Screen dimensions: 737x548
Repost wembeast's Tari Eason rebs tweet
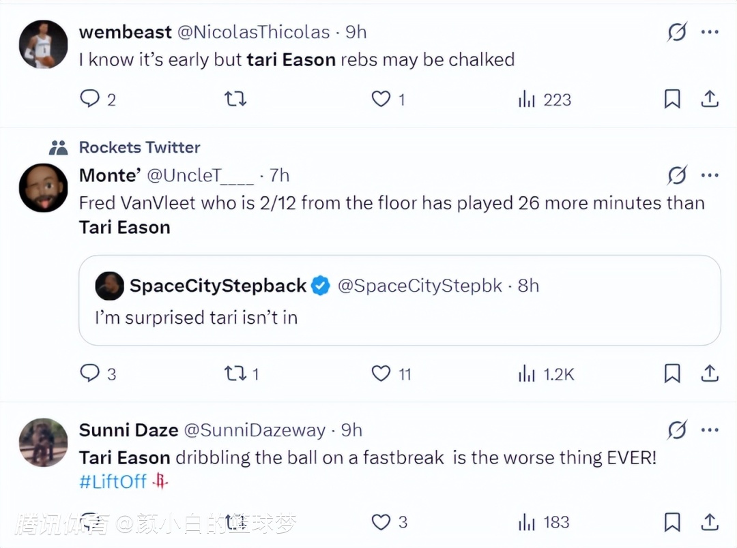click(235, 100)
